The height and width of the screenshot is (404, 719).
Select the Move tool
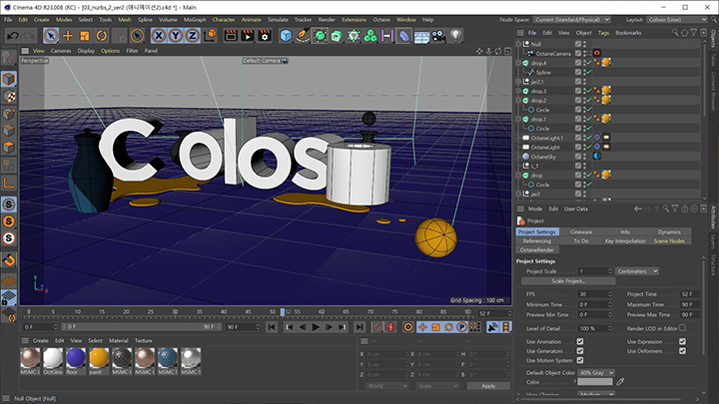click(x=68, y=36)
